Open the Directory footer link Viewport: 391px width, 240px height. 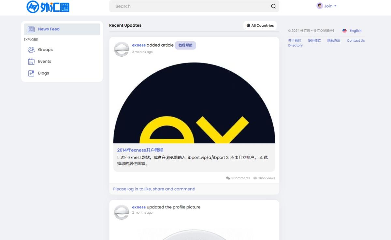pyautogui.click(x=295, y=46)
